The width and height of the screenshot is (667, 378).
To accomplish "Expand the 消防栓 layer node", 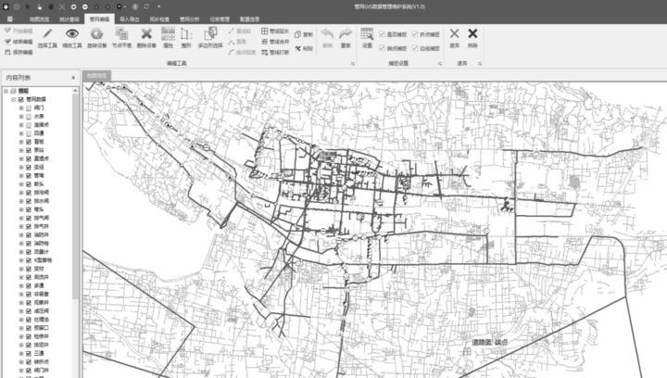I will pyautogui.click(x=21, y=244).
